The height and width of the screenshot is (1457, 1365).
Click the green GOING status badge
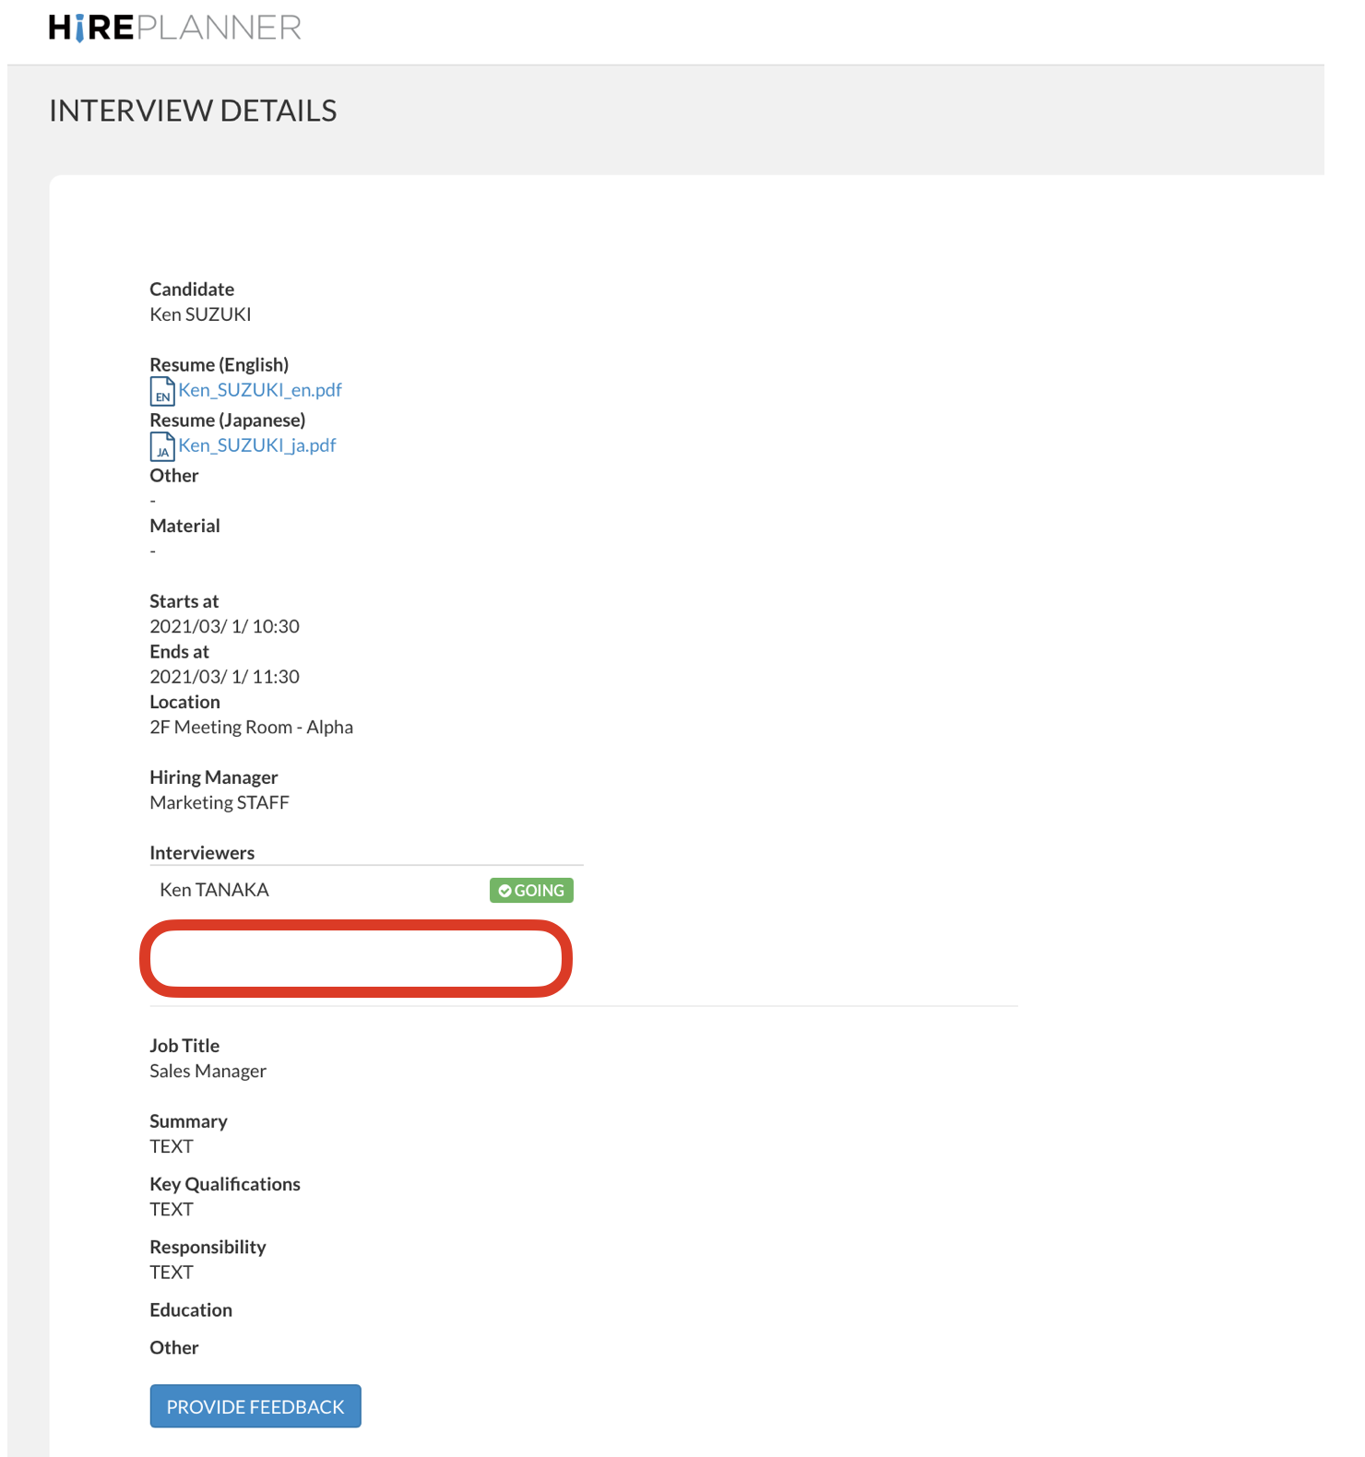click(531, 891)
